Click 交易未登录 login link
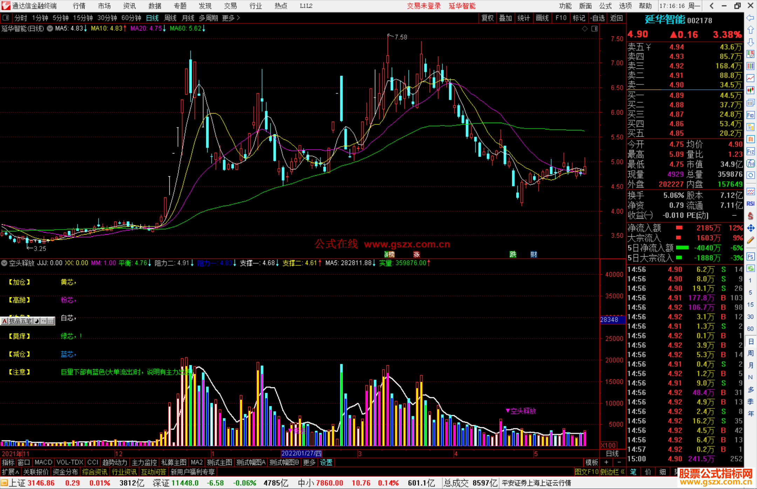757x489 pixels. click(424, 6)
